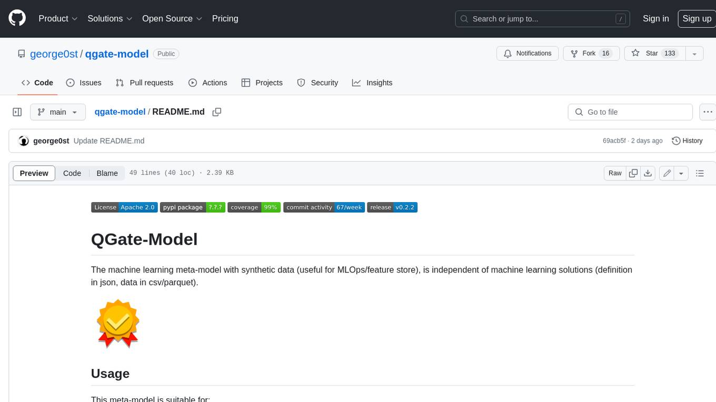
Task: Click the Notifications bell button
Action: 528,54
